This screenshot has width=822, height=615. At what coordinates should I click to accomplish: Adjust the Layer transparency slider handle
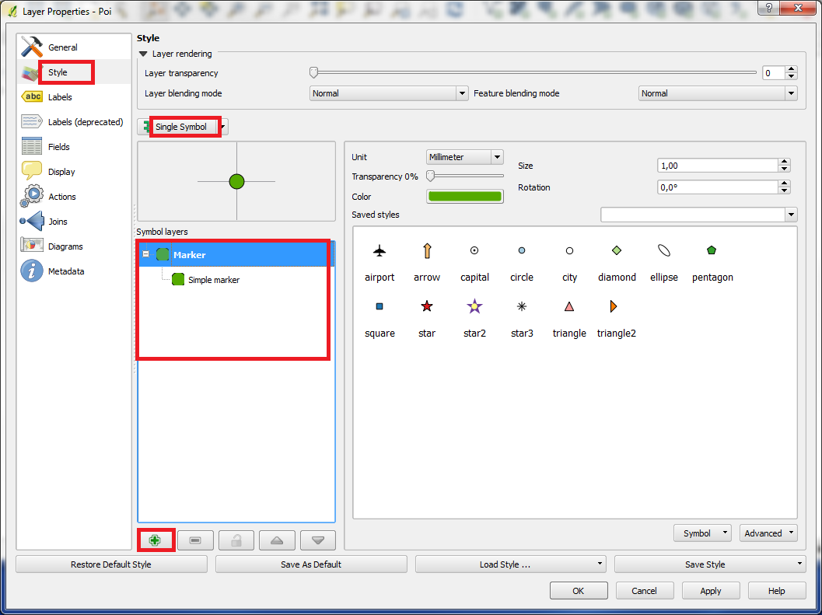(x=313, y=72)
